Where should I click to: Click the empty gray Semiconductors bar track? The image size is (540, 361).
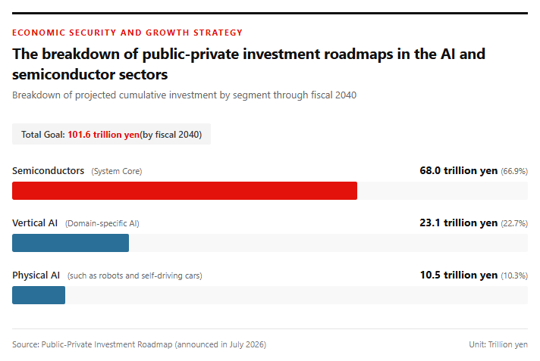pyautogui.click(x=442, y=191)
